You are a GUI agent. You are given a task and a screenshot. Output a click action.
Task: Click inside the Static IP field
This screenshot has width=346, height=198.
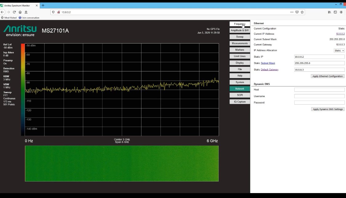point(319,57)
